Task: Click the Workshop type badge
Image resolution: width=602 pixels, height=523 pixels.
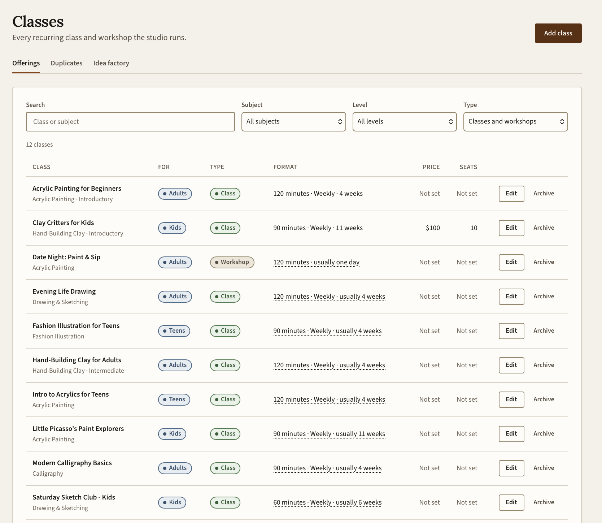Action: coord(232,262)
